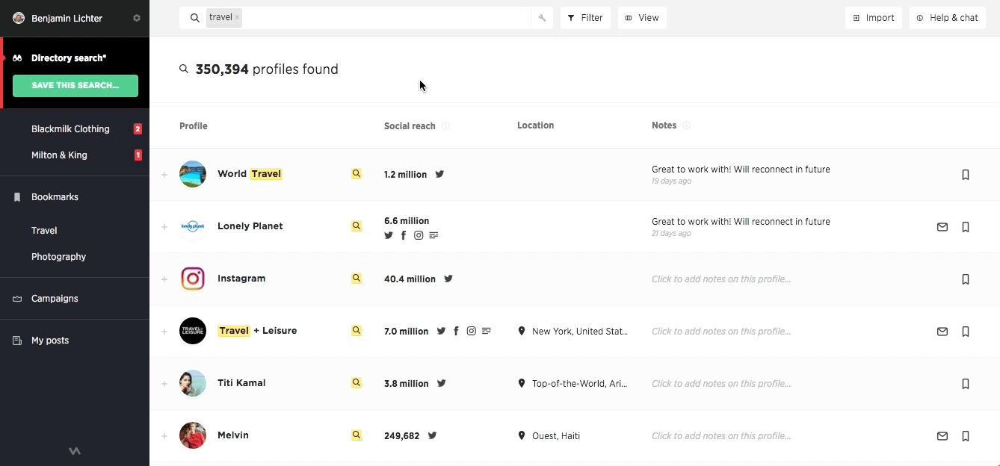This screenshot has height=466, width=1000.
Task: Email Lonely Planet via envelope icon
Action: pyautogui.click(x=942, y=227)
